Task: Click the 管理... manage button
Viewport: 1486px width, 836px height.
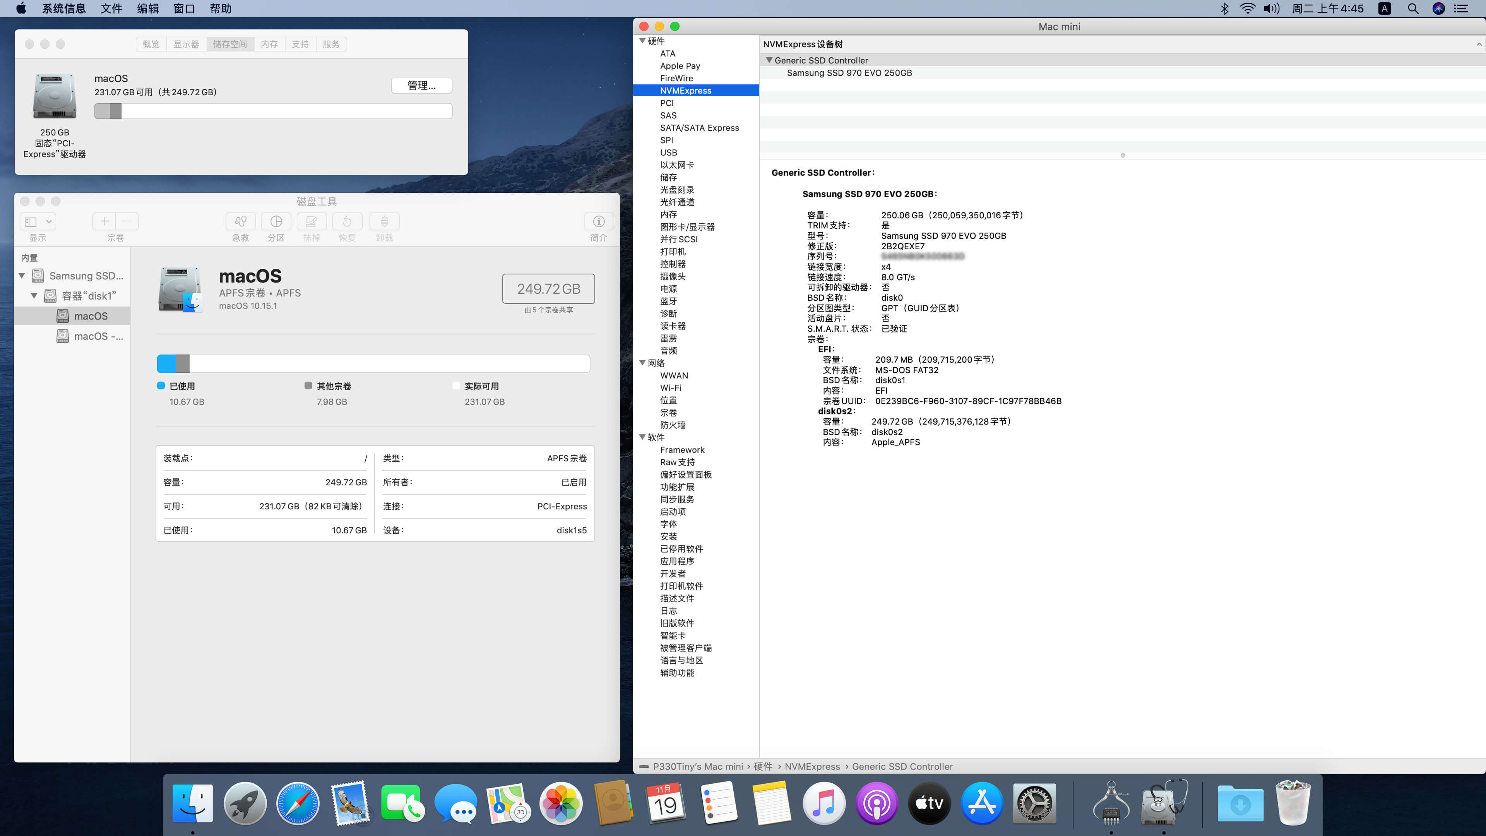Action: 421,86
